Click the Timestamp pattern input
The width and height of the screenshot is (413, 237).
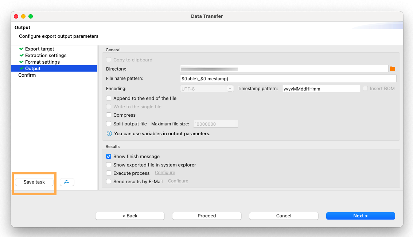[321, 88]
